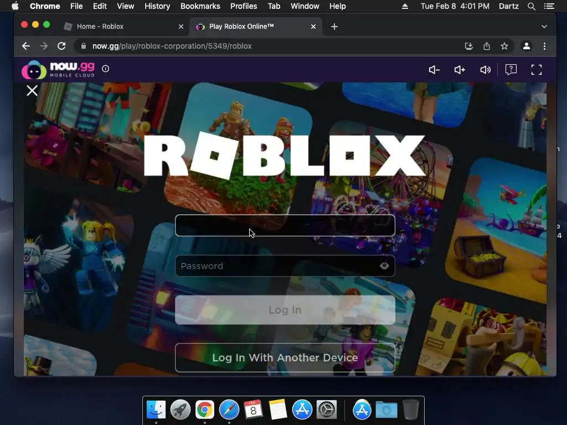Open Safari from the Dock
The height and width of the screenshot is (425, 567).
(229, 410)
